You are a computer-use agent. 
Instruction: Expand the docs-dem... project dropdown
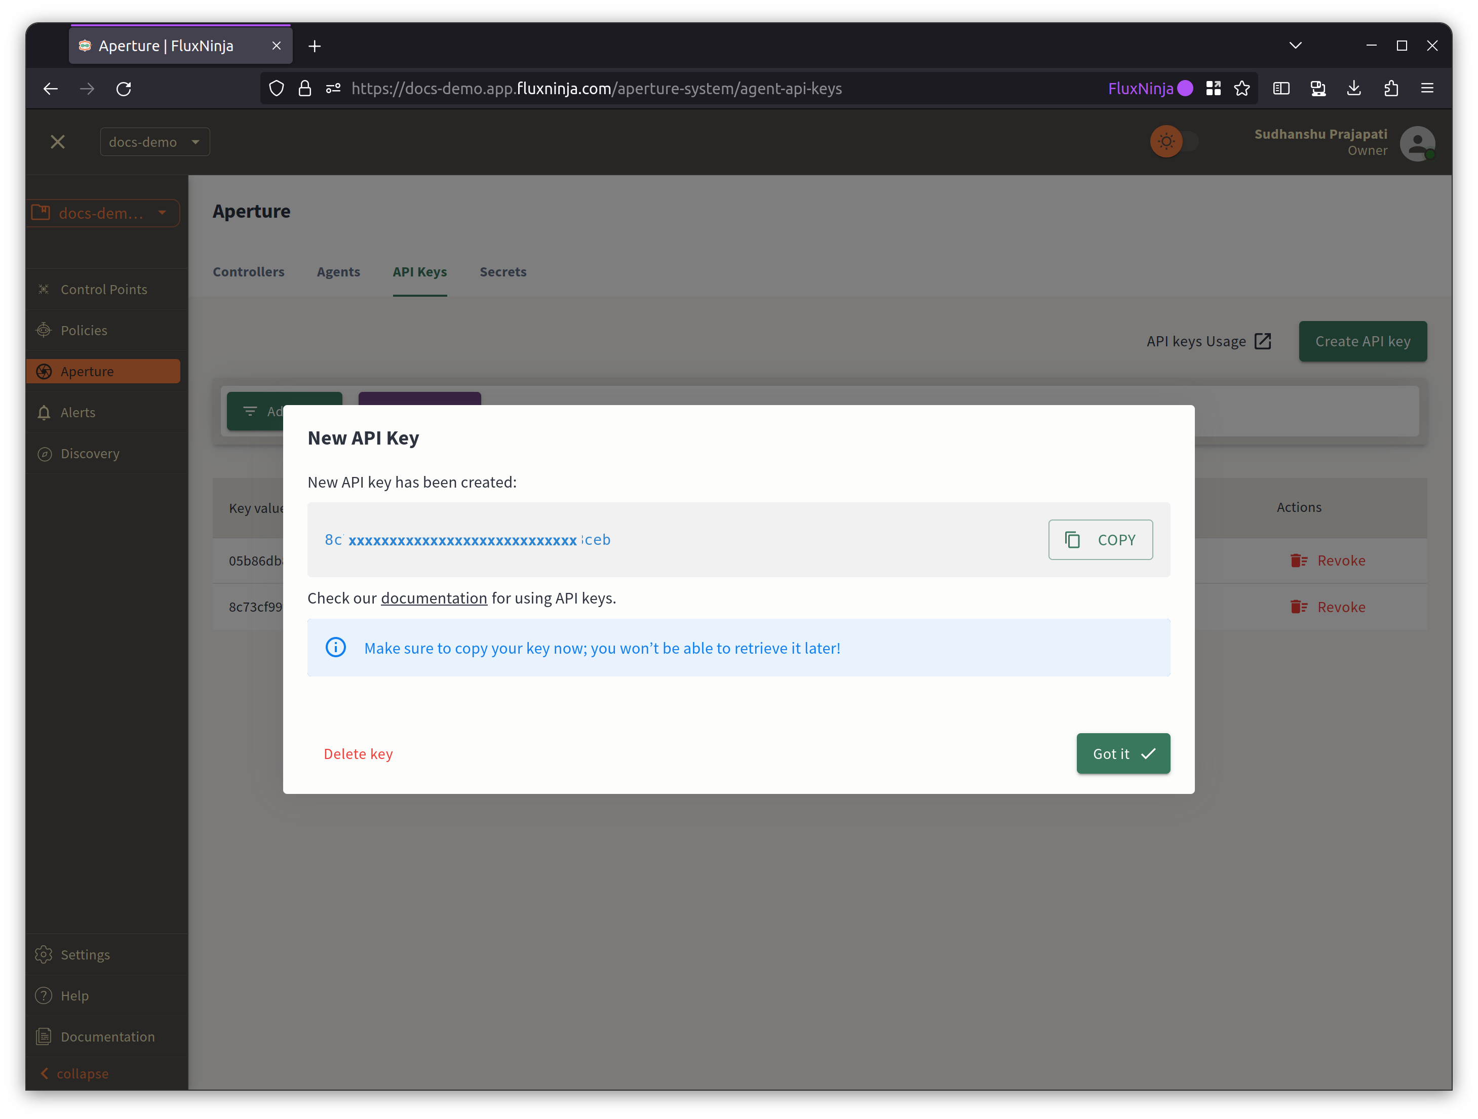click(x=103, y=213)
